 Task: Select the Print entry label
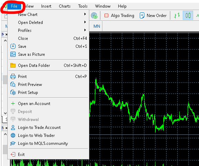click(22, 76)
